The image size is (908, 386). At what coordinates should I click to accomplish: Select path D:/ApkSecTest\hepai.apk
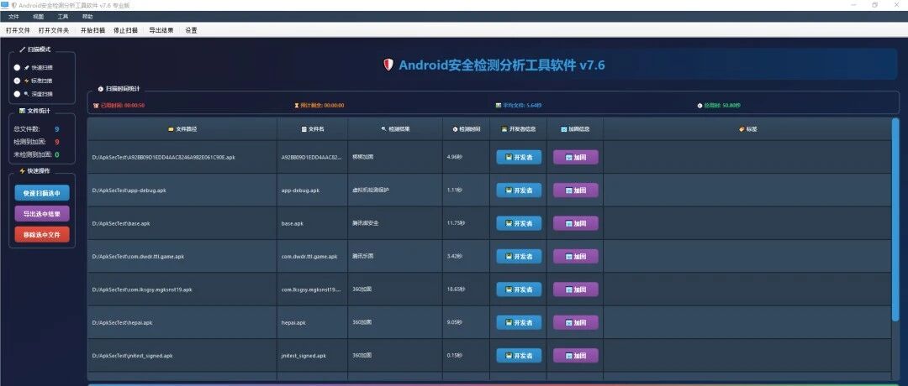(122, 322)
